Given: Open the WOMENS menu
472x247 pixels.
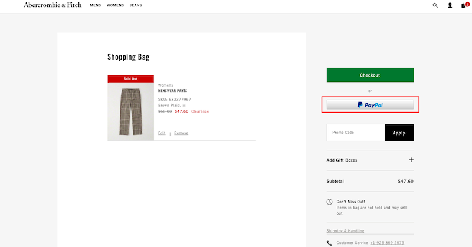Looking at the screenshot, I should tap(115, 5).
